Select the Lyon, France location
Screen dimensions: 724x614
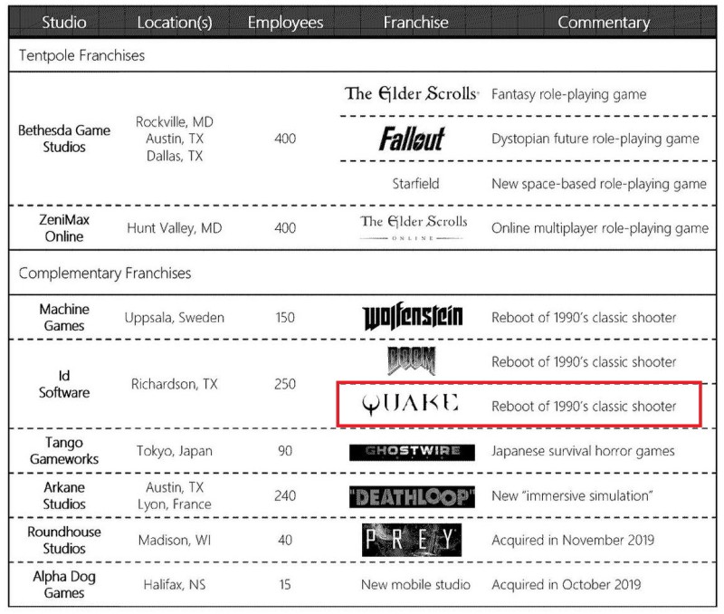[175, 504]
